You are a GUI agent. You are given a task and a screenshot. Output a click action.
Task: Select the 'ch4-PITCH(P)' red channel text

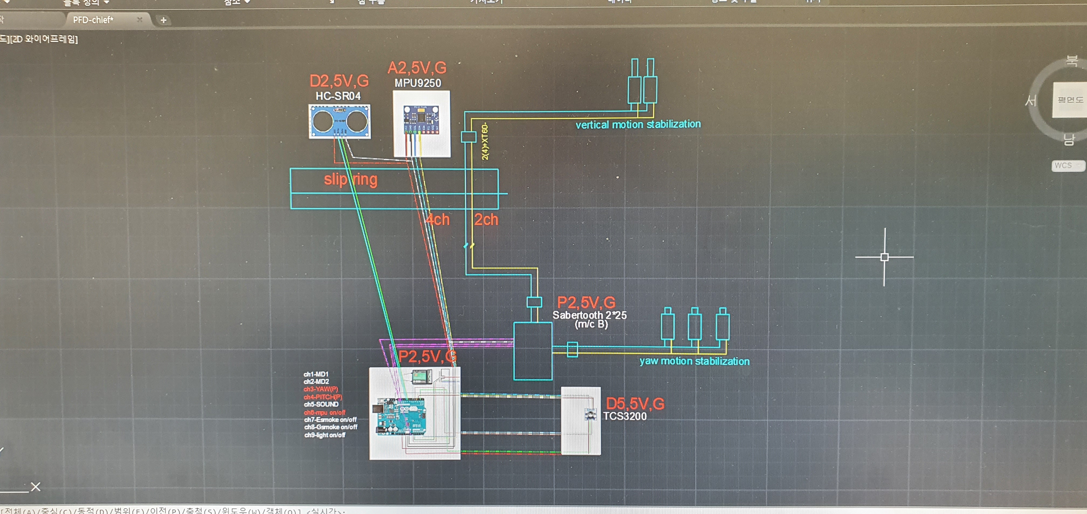pyautogui.click(x=323, y=397)
